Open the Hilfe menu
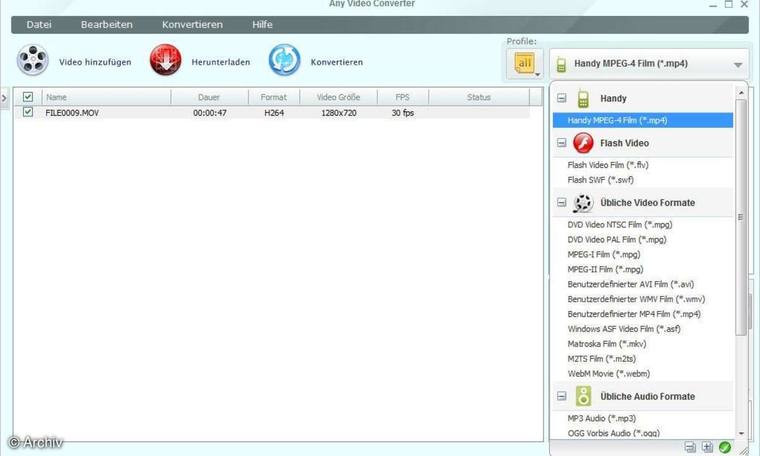The height and width of the screenshot is (456, 760). pos(262,25)
